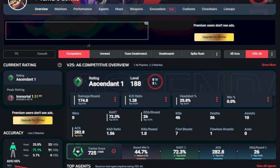This screenshot has width=280, height=168.
Task: Click the banner advertisement box
Action: 77,31
